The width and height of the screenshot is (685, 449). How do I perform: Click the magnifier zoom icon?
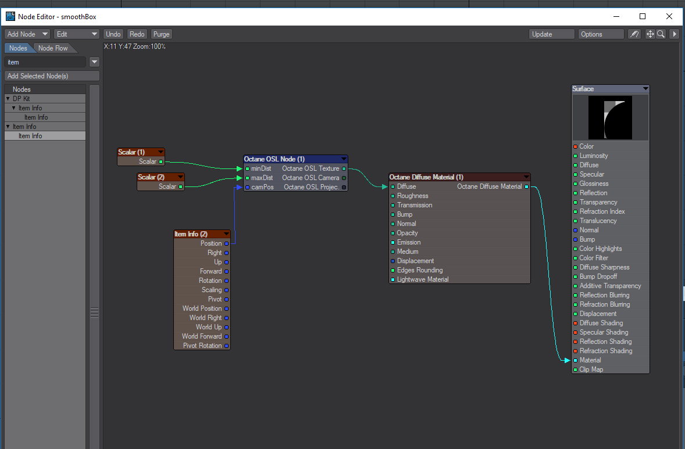coord(661,34)
